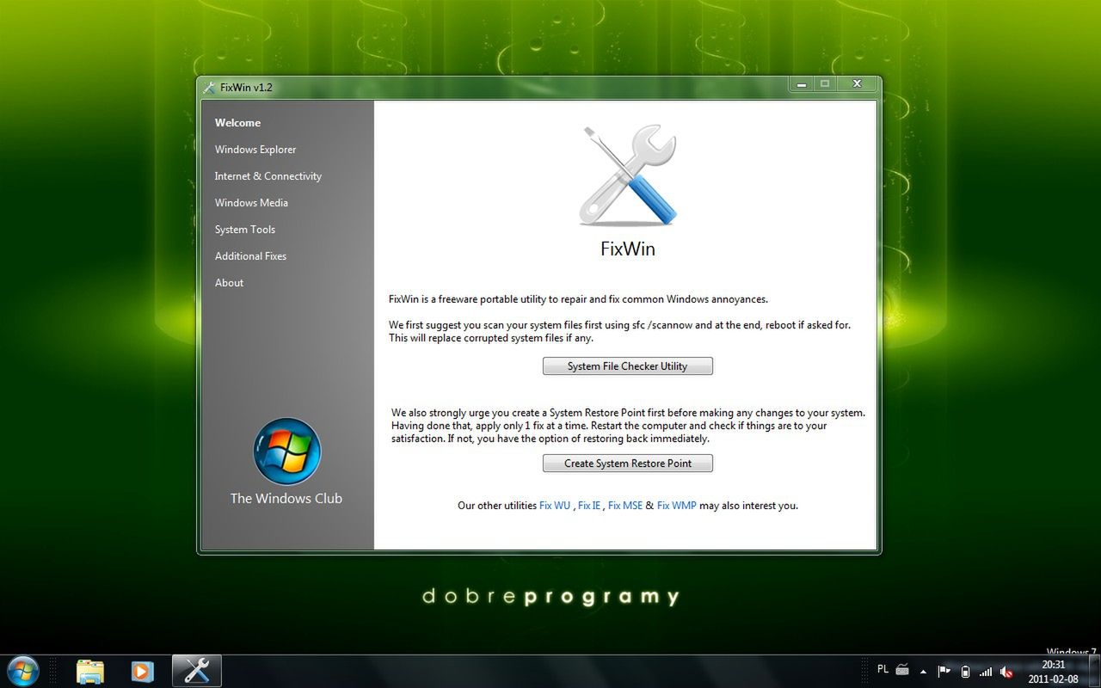Open the PL input language selector

pyautogui.click(x=883, y=669)
